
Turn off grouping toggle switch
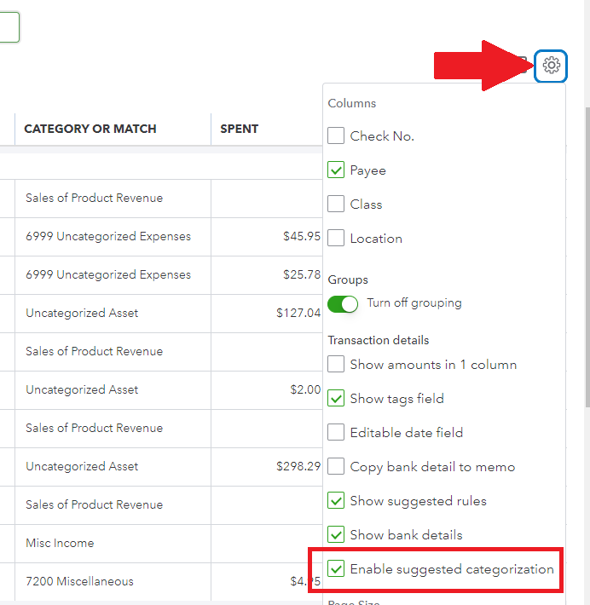pos(343,303)
